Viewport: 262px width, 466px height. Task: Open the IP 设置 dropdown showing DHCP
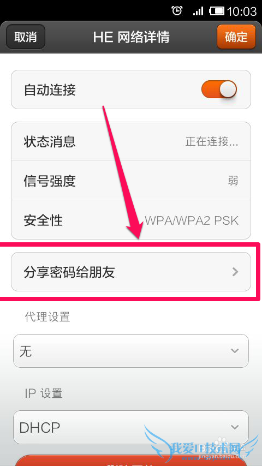(x=131, y=427)
